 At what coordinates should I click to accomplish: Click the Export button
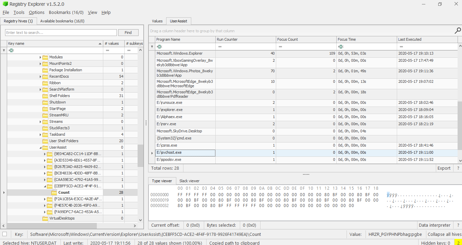click(444, 168)
